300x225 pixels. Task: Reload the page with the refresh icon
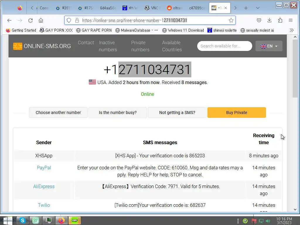[30, 20]
